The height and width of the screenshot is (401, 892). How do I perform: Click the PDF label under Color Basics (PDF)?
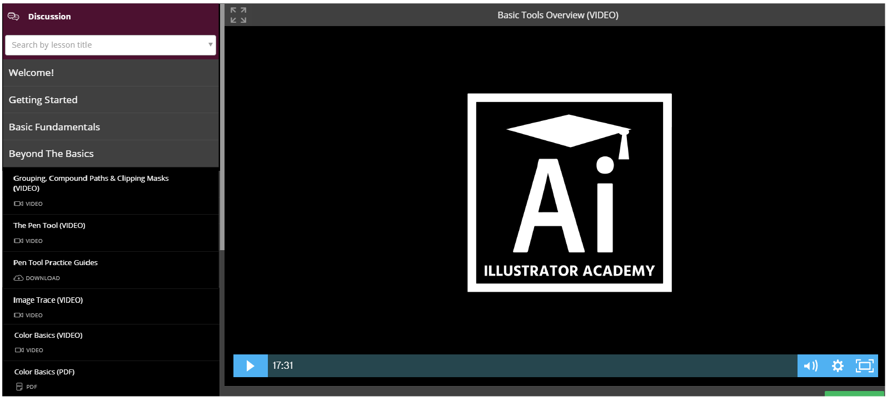click(32, 387)
